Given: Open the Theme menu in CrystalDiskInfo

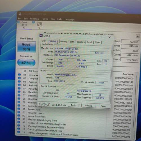Looking at the screenshot, I should pos(45,19).
